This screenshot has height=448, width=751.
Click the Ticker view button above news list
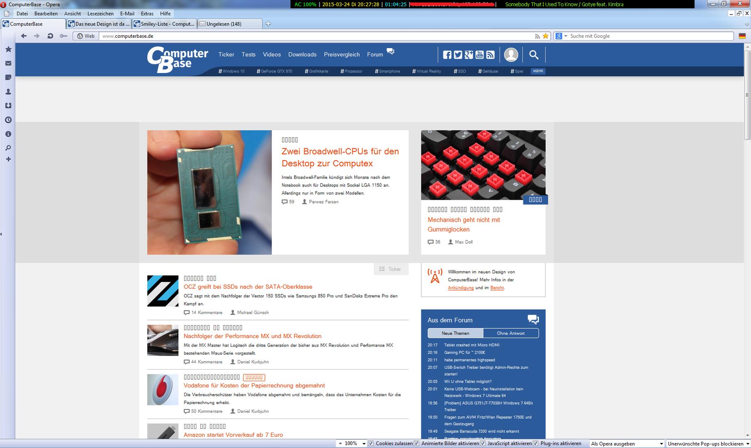pyautogui.click(x=391, y=269)
